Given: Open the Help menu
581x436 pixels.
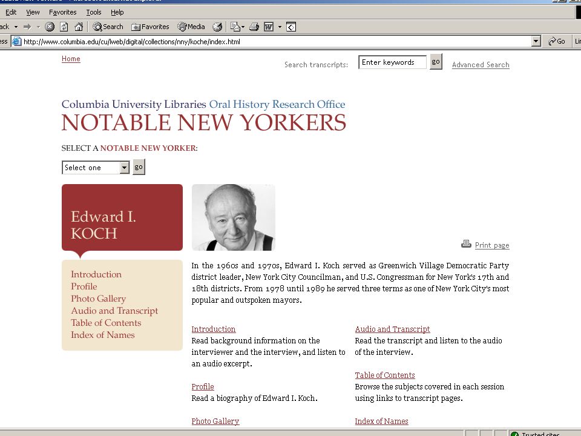Looking at the screenshot, I should point(117,12).
